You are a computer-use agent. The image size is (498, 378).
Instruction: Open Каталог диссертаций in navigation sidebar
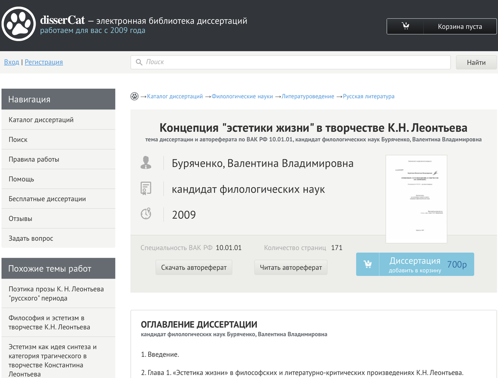point(59,120)
